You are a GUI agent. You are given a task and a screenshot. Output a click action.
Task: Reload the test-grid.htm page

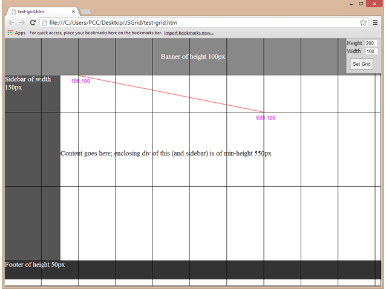coord(33,22)
